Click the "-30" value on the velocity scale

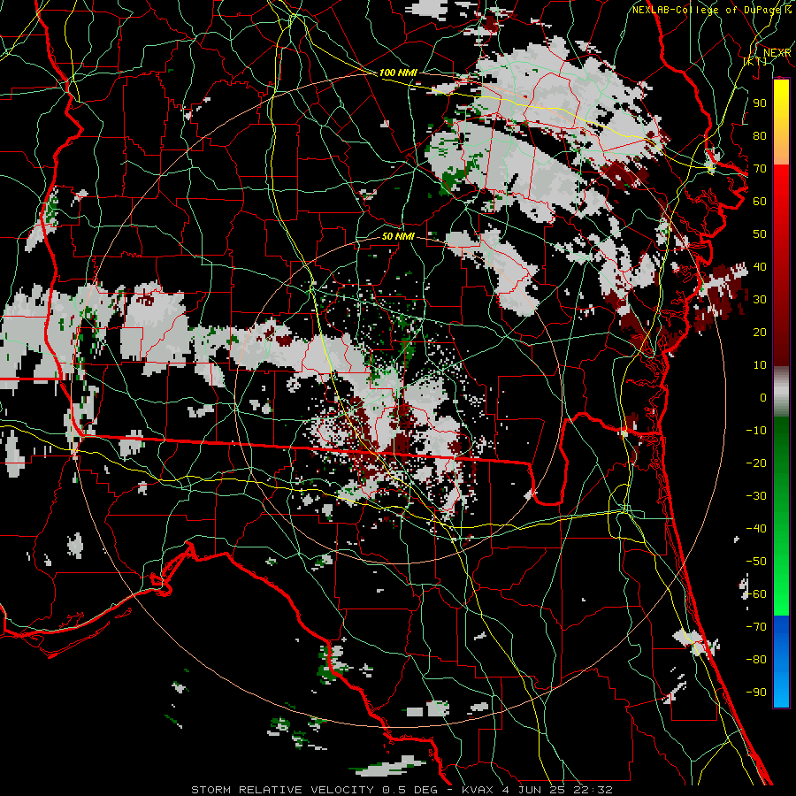(x=756, y=496)
